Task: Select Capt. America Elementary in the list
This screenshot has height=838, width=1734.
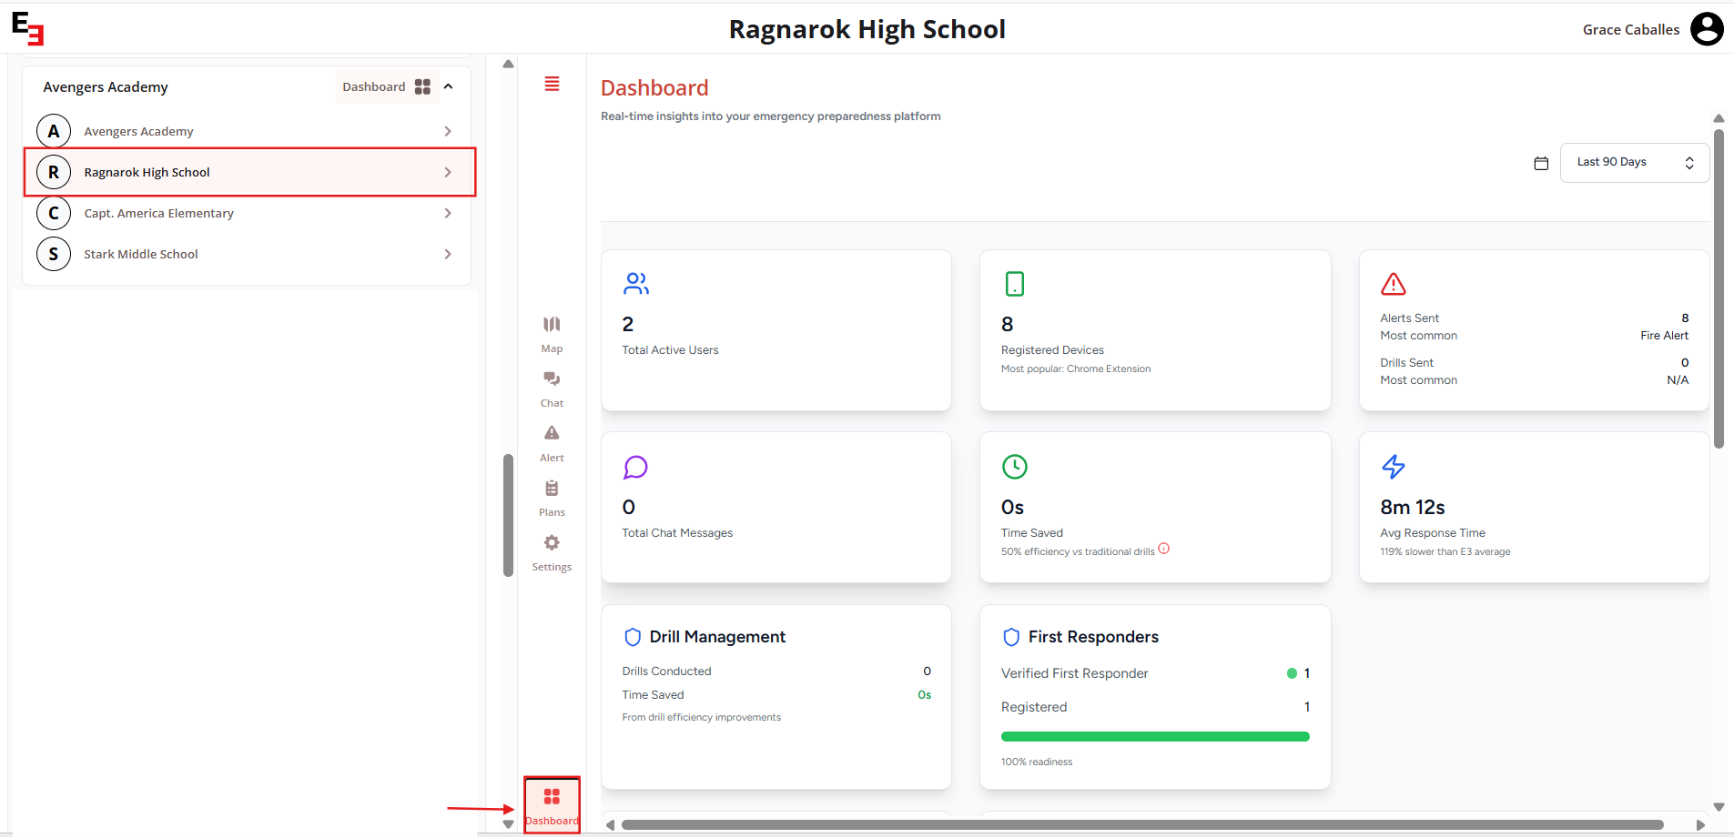Action: click(x=246, y=213)
